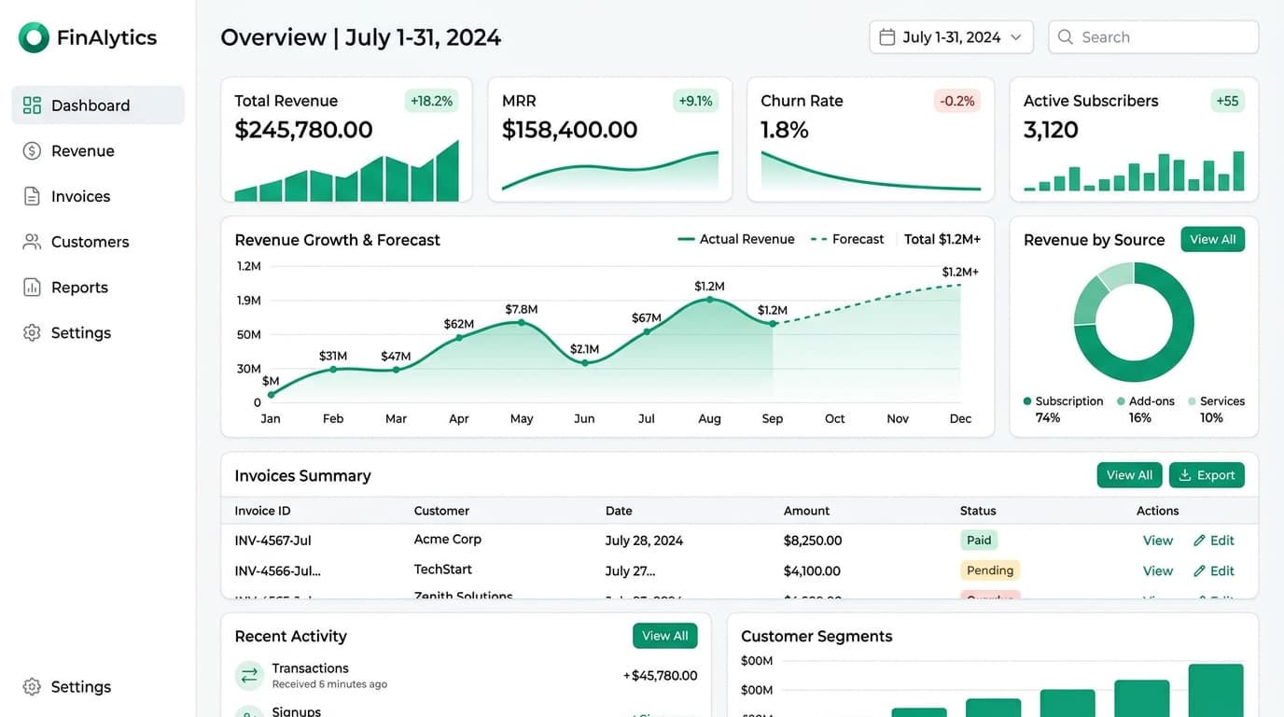Click the pencil icon in Acme Corp row

[1199, 541]
